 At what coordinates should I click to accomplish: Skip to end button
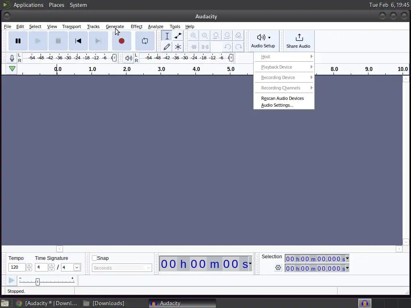pos(98,41)
